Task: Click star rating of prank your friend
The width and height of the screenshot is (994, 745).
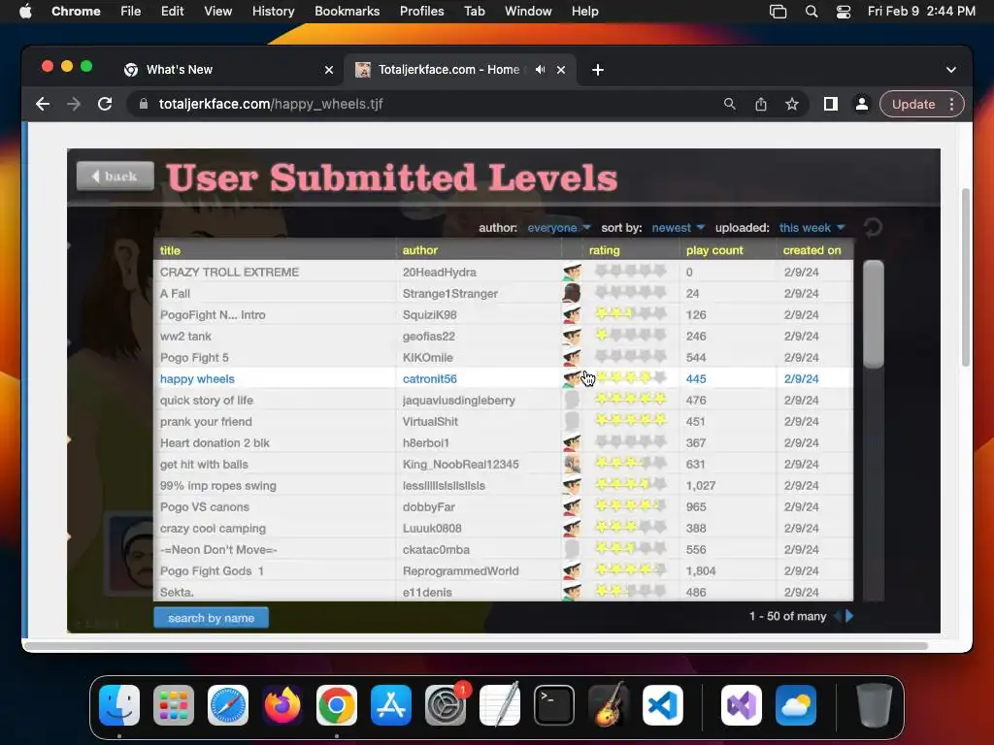Action: [630, 420]
